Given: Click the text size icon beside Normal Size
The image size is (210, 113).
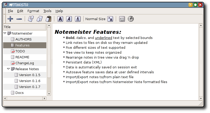Looking at the screenshot, I should click(110, 19).
